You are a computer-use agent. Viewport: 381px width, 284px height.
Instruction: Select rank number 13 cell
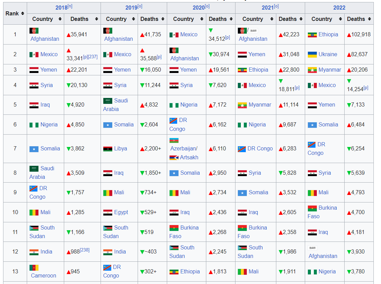[x=15, y=272]
